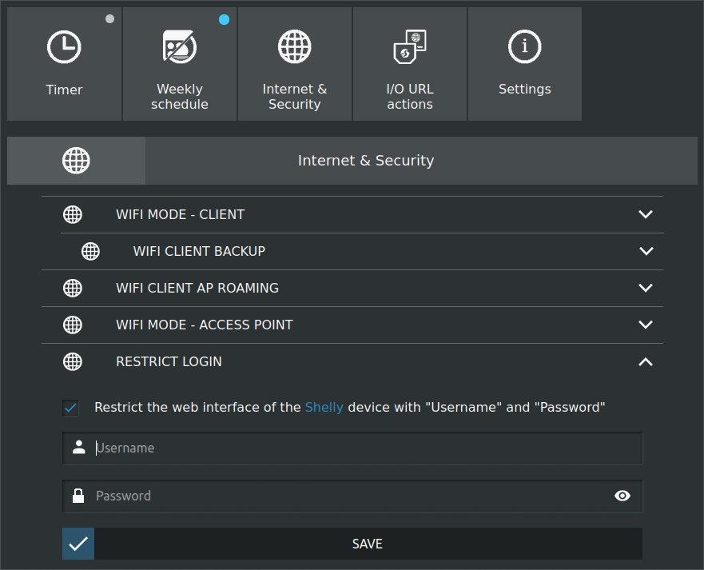Click into the Password input field
Viewport: 704px width, 570px height.
click(352, 496)
